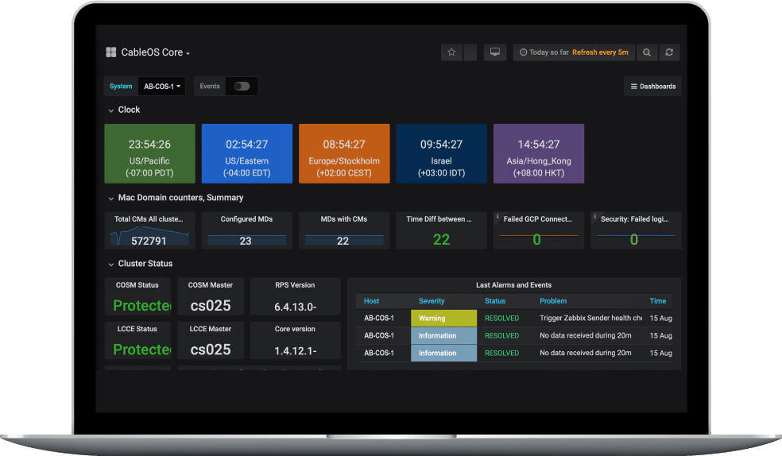Click the US/Eastern blue clock panel
This screenshot has width=782, height=456.
click(247, 153)
